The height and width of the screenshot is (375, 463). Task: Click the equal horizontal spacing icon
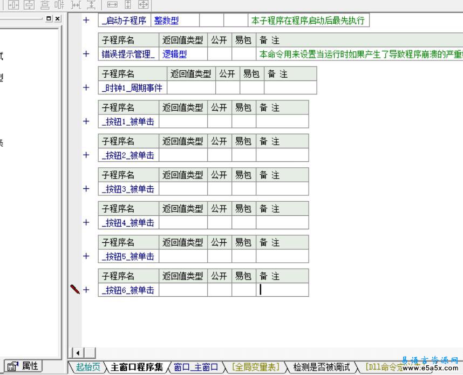click(76, 4)
